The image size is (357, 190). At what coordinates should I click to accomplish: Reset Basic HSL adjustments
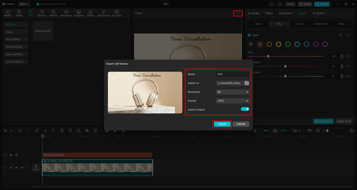(x=340, y=35)
